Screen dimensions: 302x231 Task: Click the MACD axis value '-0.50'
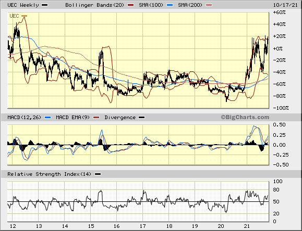tap(281, 165)
